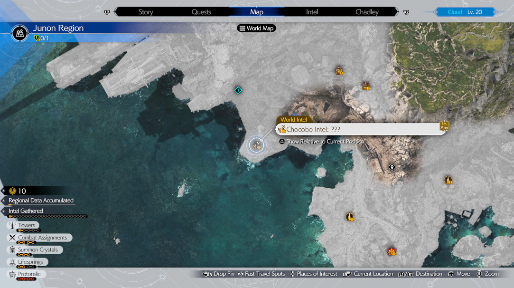Image resolution: width=514 pixels, height=288 pixels.
Task: Click Places of Interest hint
Action: point(313,274)
